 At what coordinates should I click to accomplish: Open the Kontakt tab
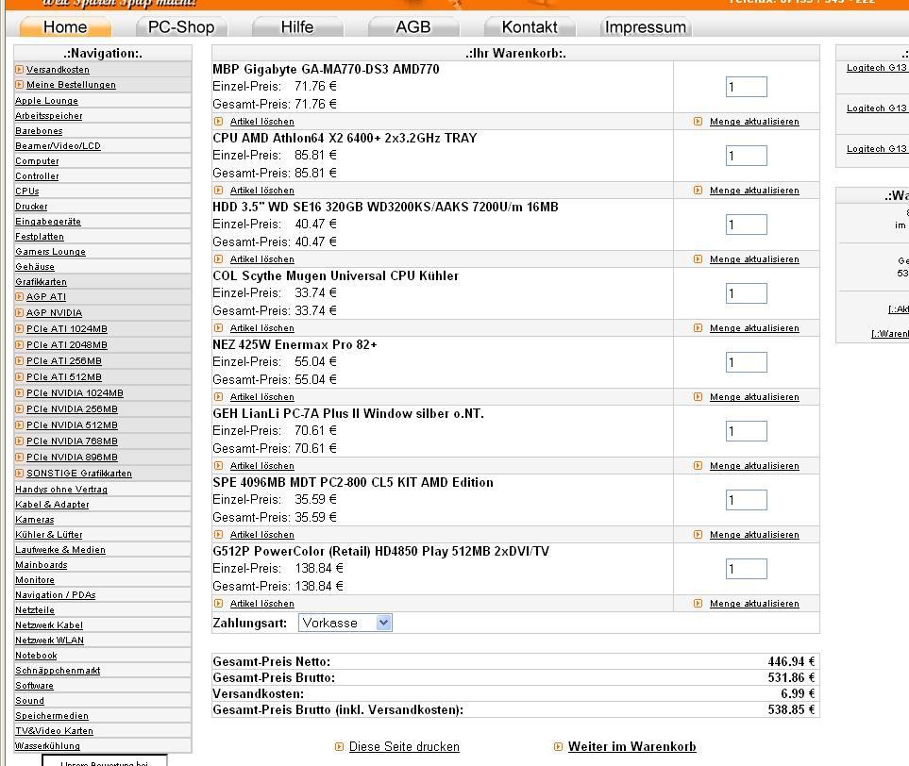point(530,27)
